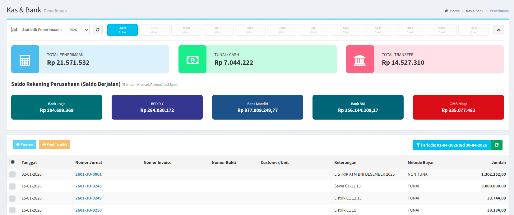Click the calculator icon on Total Penerimaan
Screen dimensions: 514x215
coord(25,59)
